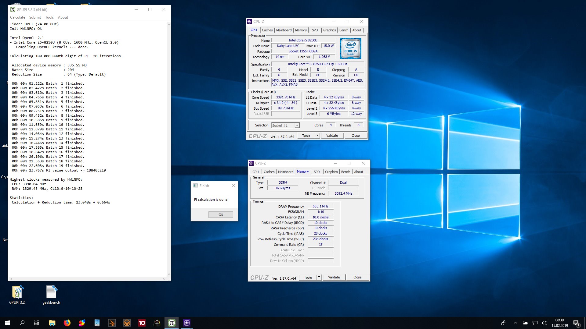This screenshot has height=329, width=586.
Task: Open the Tools menu in GPUPI
Action: (x=49, y=17)
